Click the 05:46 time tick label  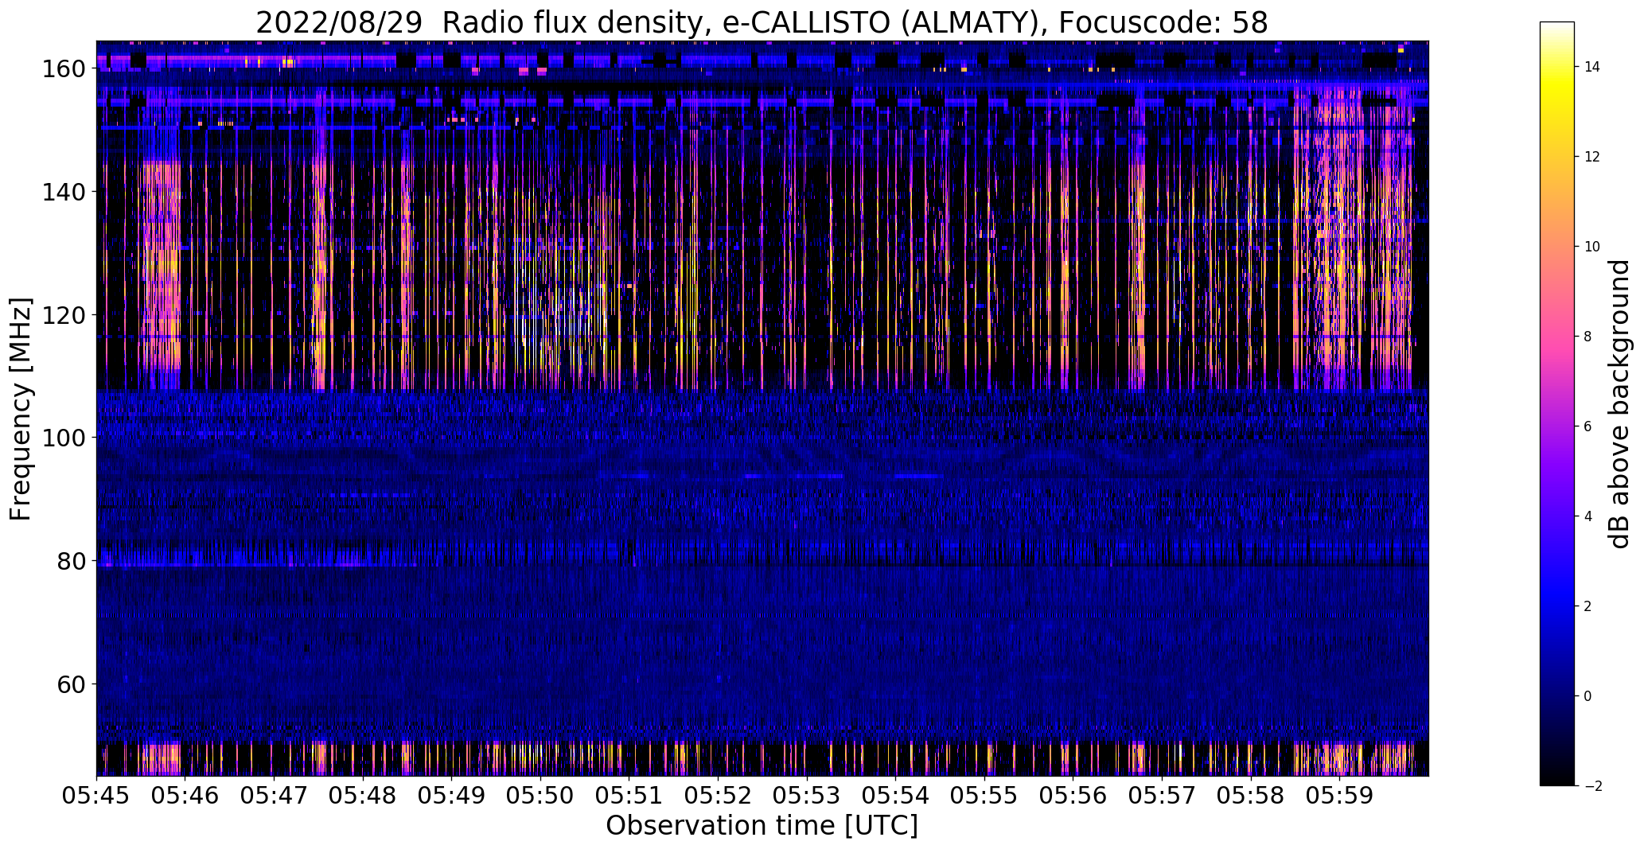pyautogui.click(x=185, y=795)
